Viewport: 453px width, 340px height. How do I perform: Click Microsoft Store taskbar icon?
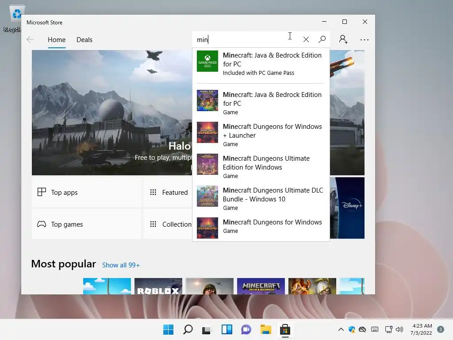[x=285, y=329]
